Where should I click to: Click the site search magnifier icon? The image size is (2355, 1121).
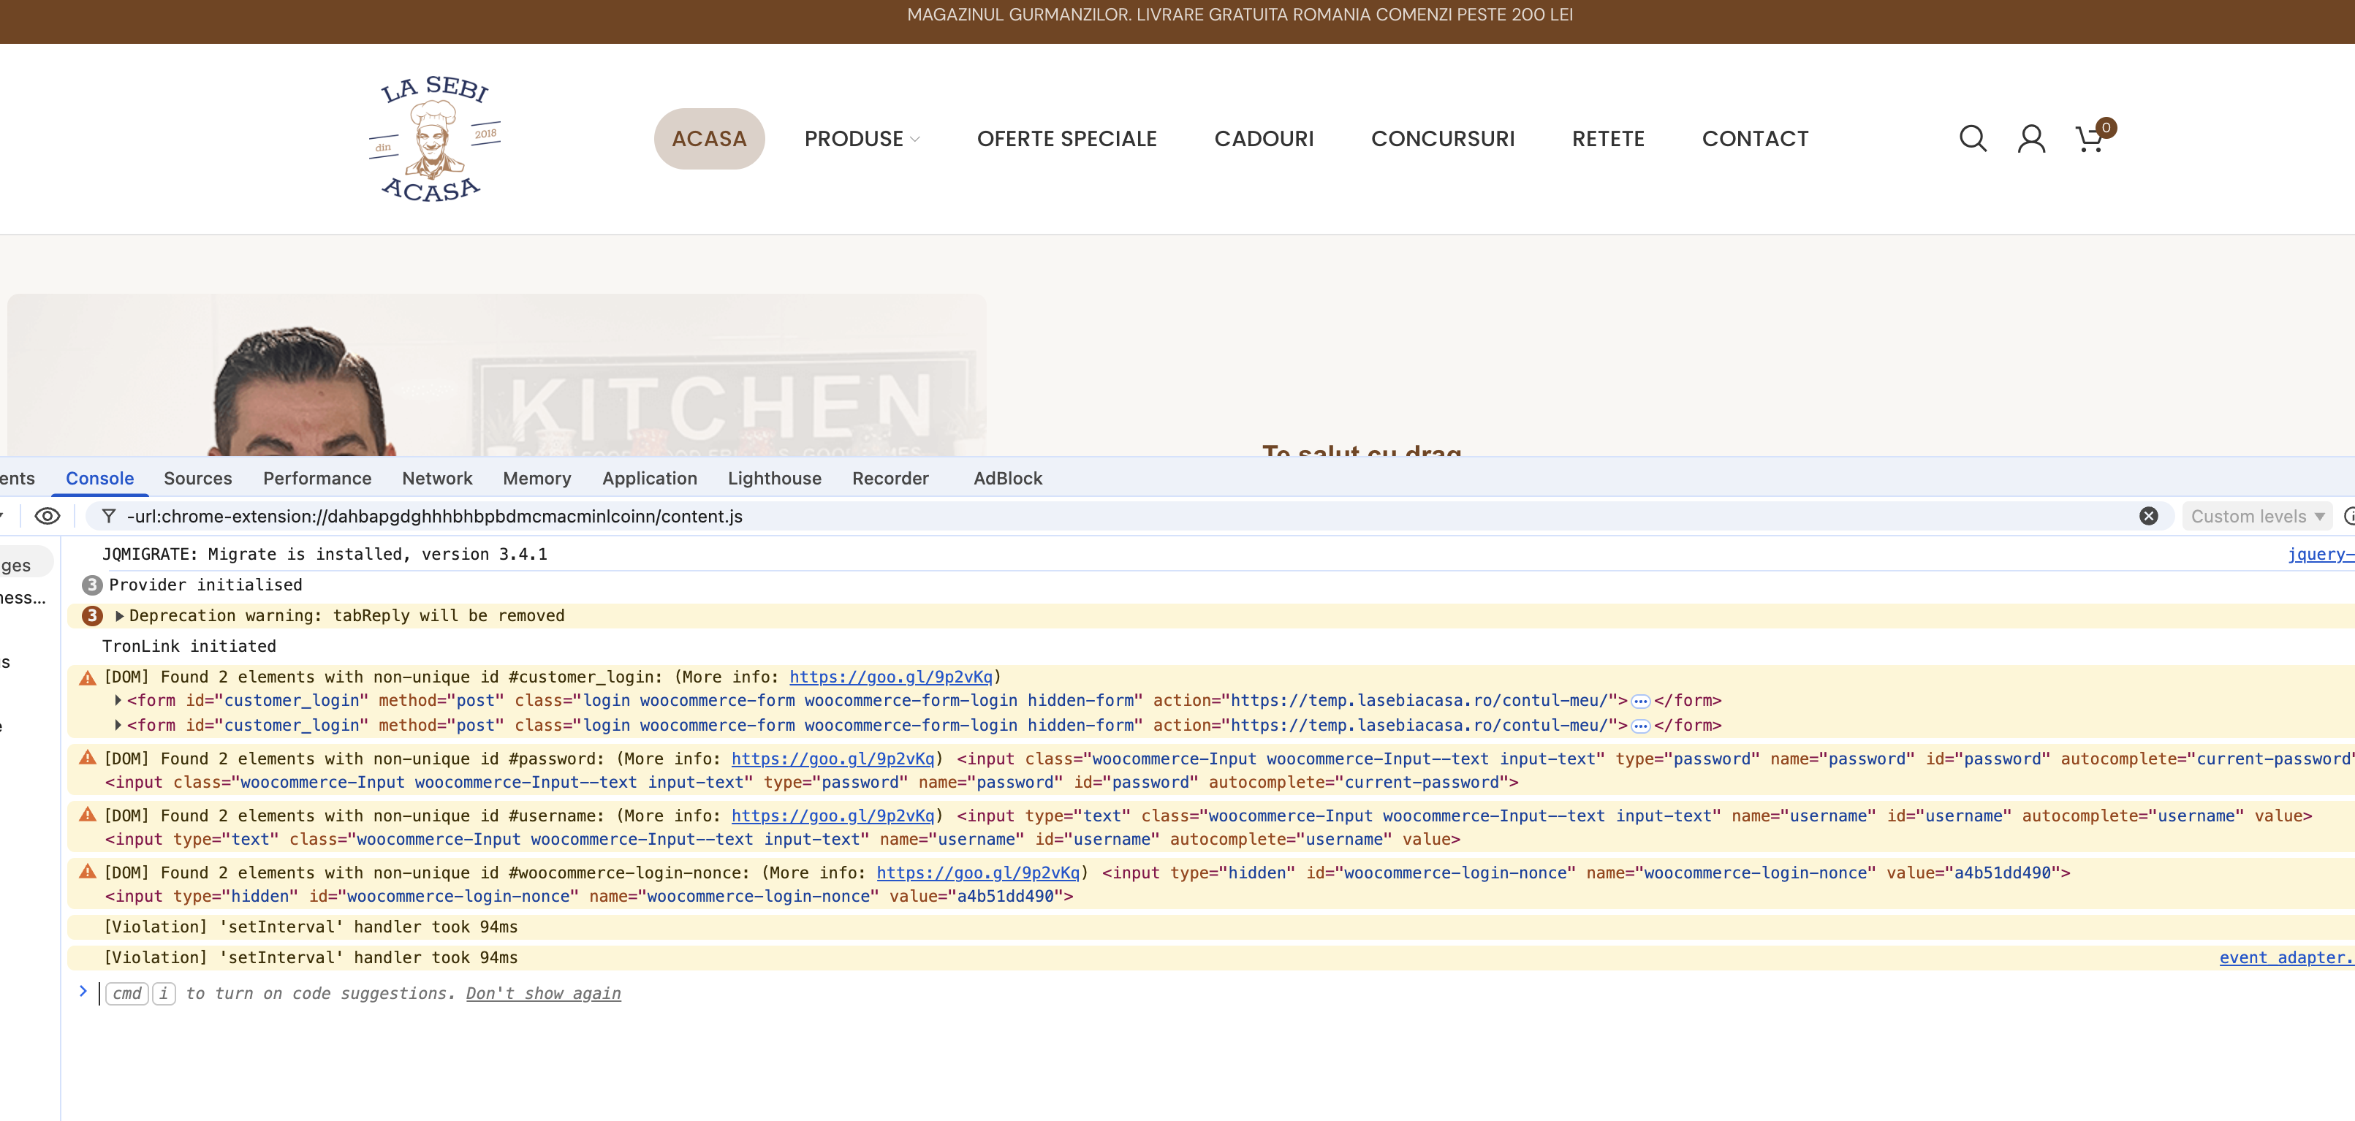1972,138
